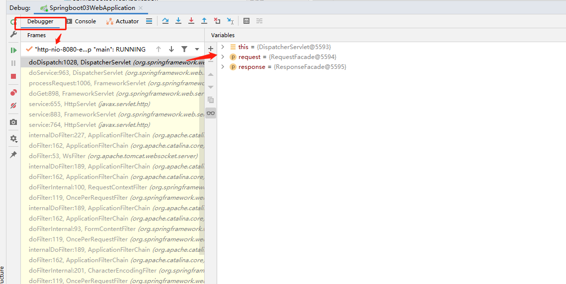Viewport: 566px width, 284px height.
Task: Click the Drop Frame icon
Action: 217,21
